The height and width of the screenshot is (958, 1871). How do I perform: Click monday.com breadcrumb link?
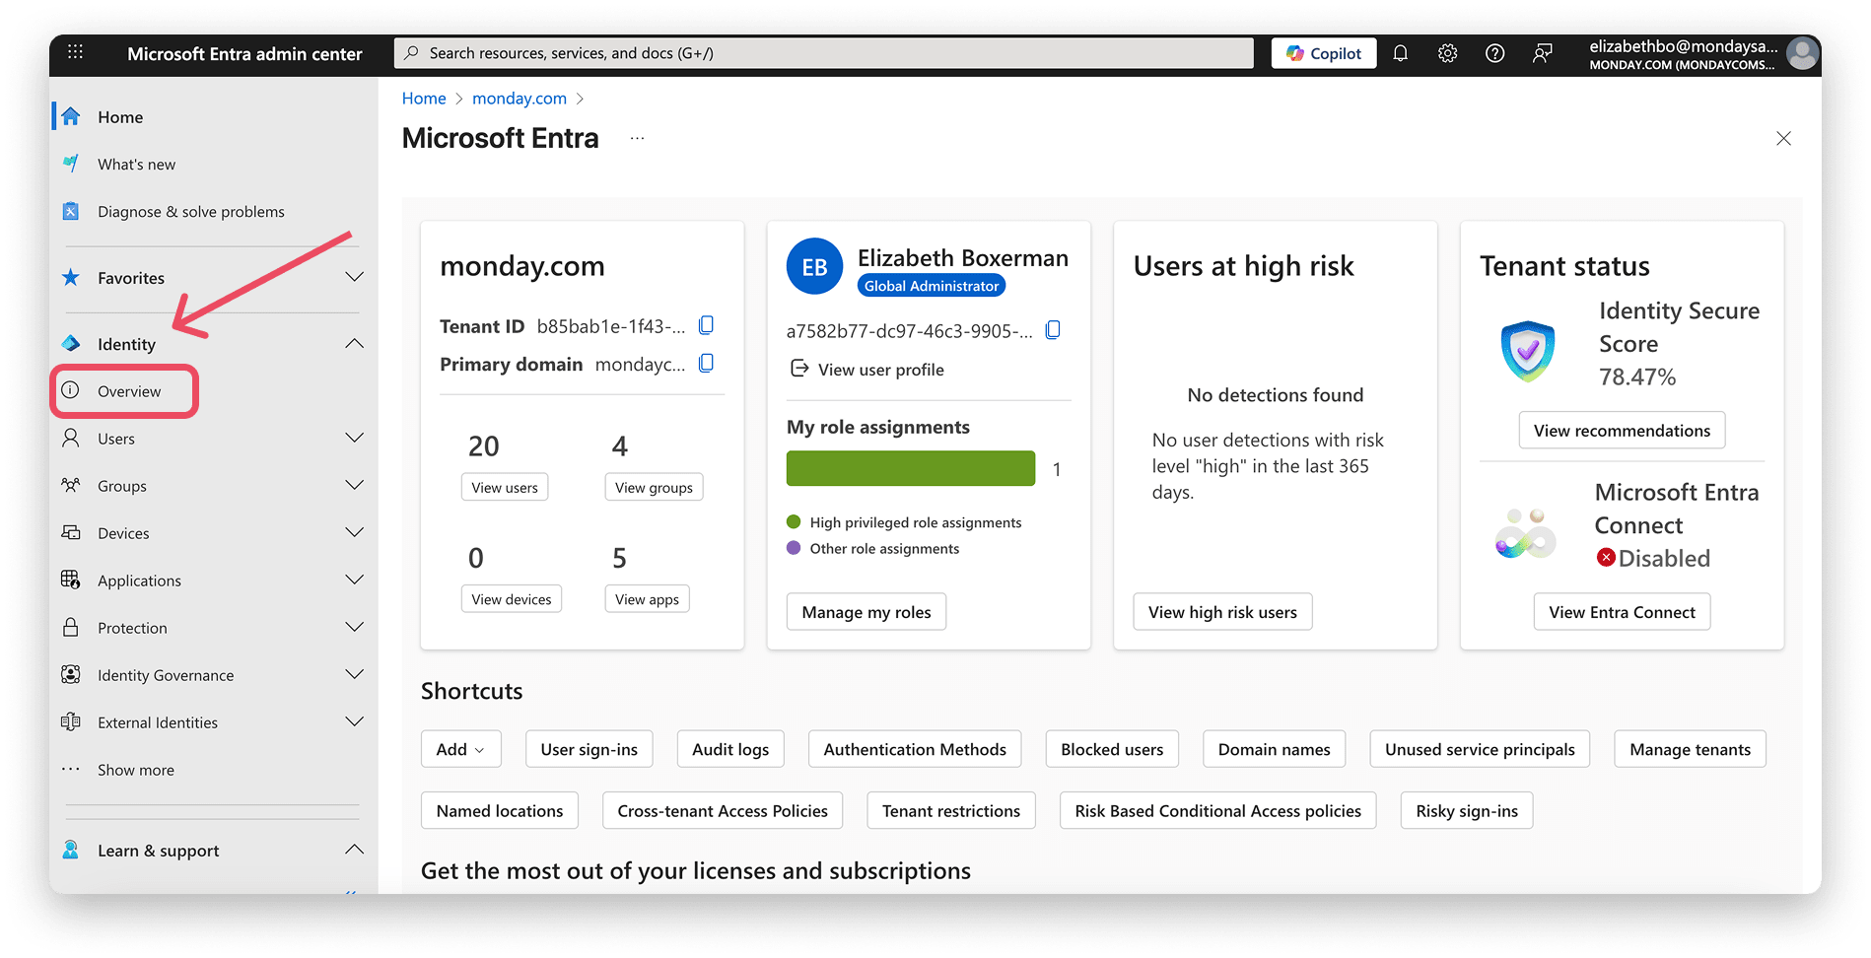(x=520, y=99)
